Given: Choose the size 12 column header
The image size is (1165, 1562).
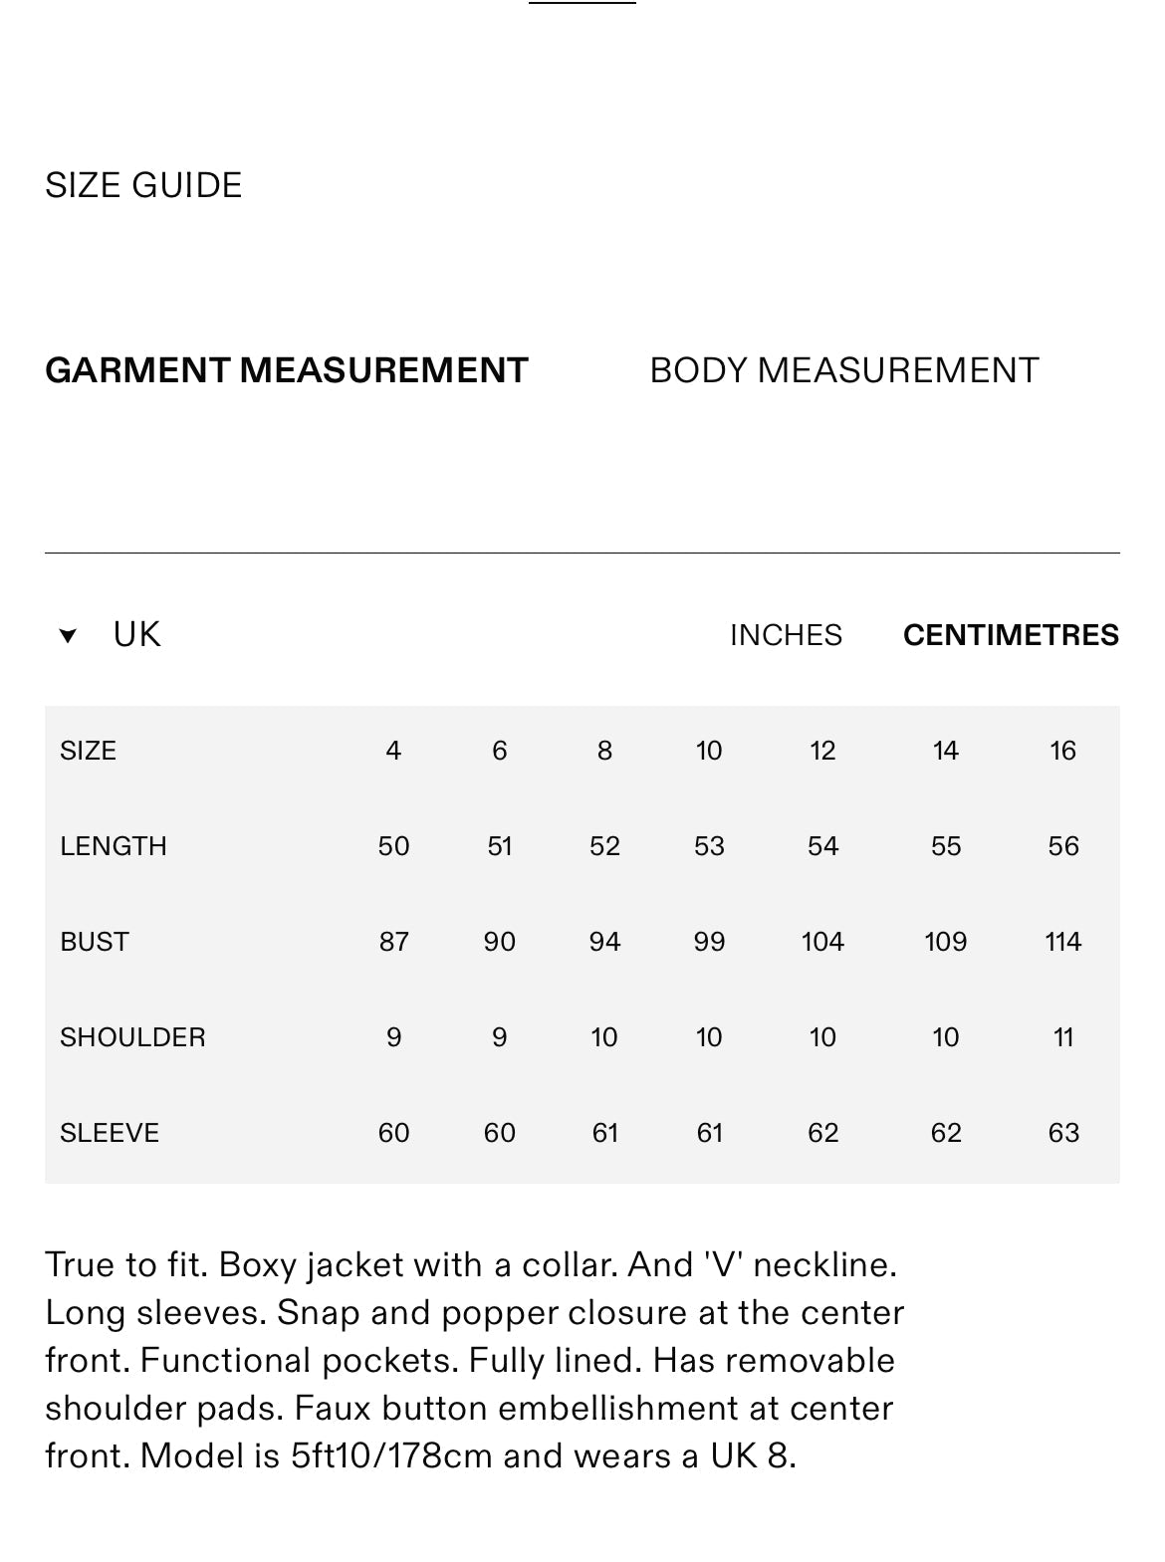Looking at the screenshot, I should tap(822, 751).
